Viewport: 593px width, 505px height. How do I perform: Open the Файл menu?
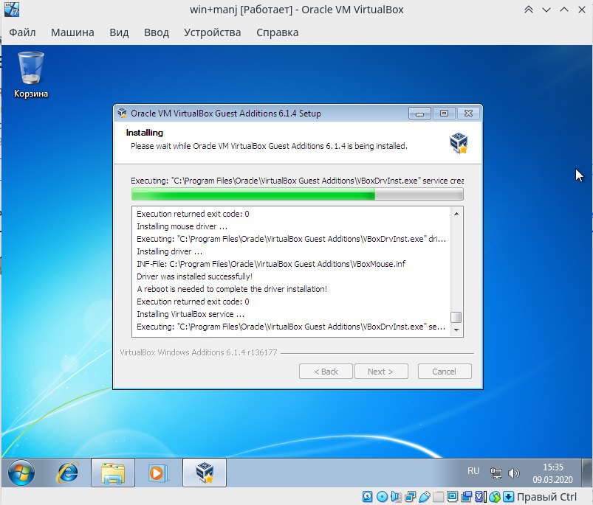22,32
